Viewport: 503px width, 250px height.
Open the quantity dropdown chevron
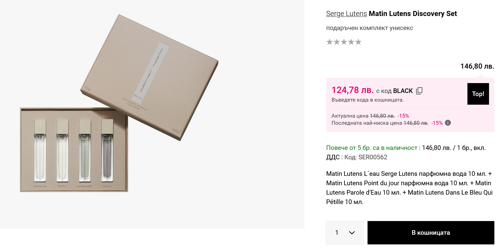pyautogui.click(x=352, y=233)
